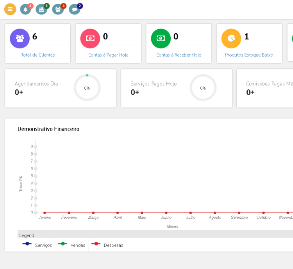Click the Agendamentos Dia progress circle
293x269 pixels.
87,88
